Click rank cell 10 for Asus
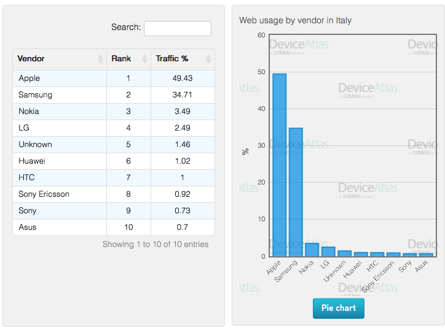 pyautogui.click(x=128, y=227)
